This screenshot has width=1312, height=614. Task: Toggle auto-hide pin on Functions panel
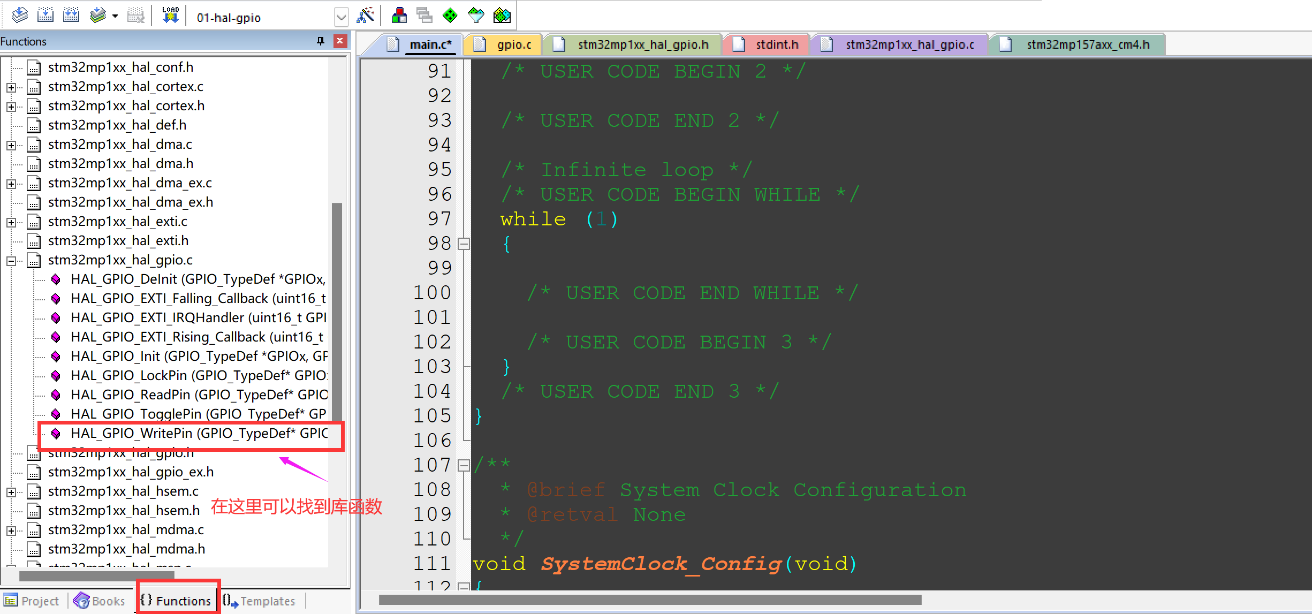(x=320, y=41)
